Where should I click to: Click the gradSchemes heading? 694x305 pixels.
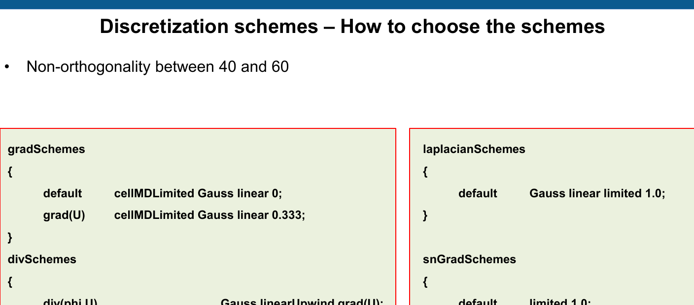[x=46, y=149]
